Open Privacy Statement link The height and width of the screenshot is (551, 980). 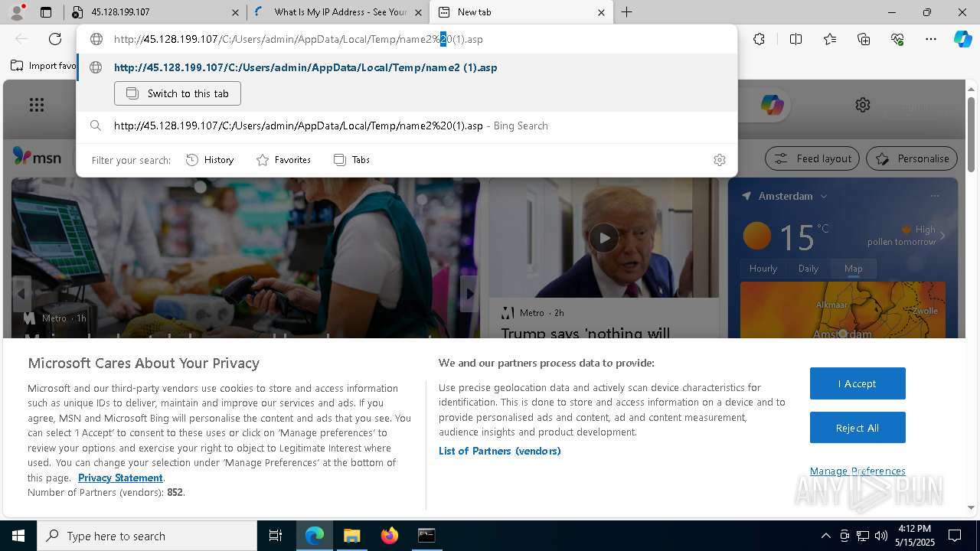click(x=120, y=478)
